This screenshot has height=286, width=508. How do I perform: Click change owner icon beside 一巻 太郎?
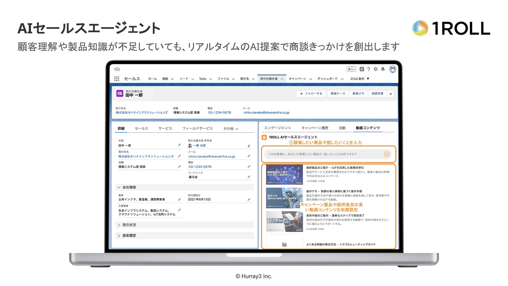(x=249, y=146)
